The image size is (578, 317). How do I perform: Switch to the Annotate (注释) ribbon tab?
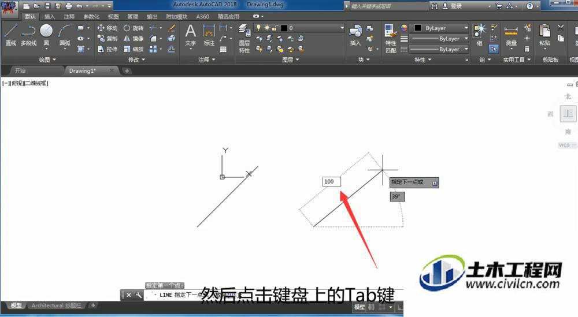(69, 17)
